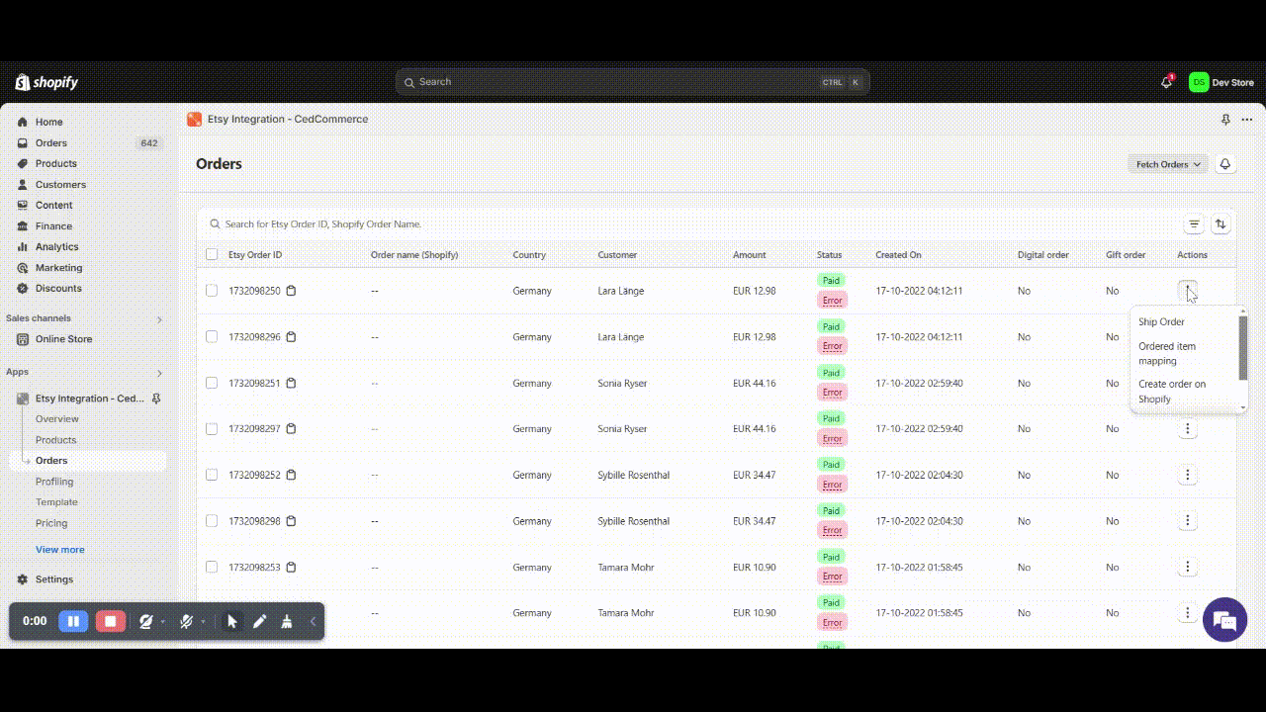
Task: Open the filter icon above the orders table
Action: pyautogui.click(x=1194, y=224)
